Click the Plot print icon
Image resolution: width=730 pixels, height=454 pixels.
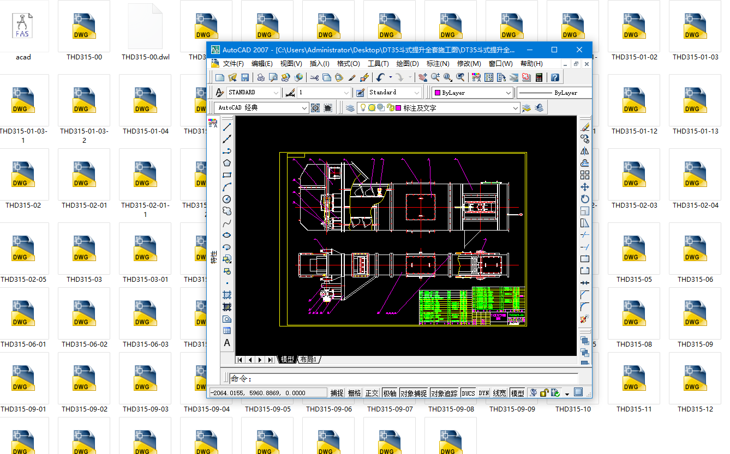pyautogui.click(x=261, y=77)
